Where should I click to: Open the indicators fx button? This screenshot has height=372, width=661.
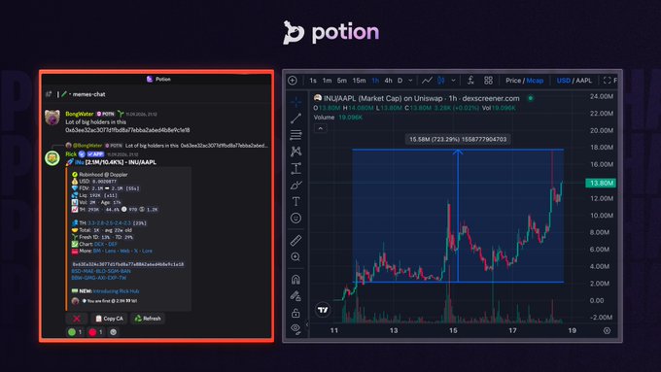[470, 81]
